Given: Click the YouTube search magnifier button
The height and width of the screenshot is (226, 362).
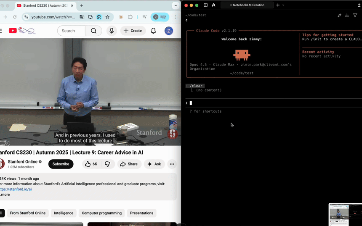Looking at the screenshot, I should tap(93, 31).
